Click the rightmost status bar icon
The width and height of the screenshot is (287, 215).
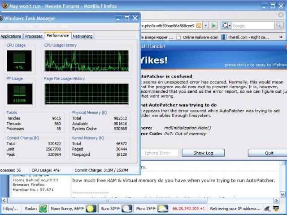tap(276, 209)
